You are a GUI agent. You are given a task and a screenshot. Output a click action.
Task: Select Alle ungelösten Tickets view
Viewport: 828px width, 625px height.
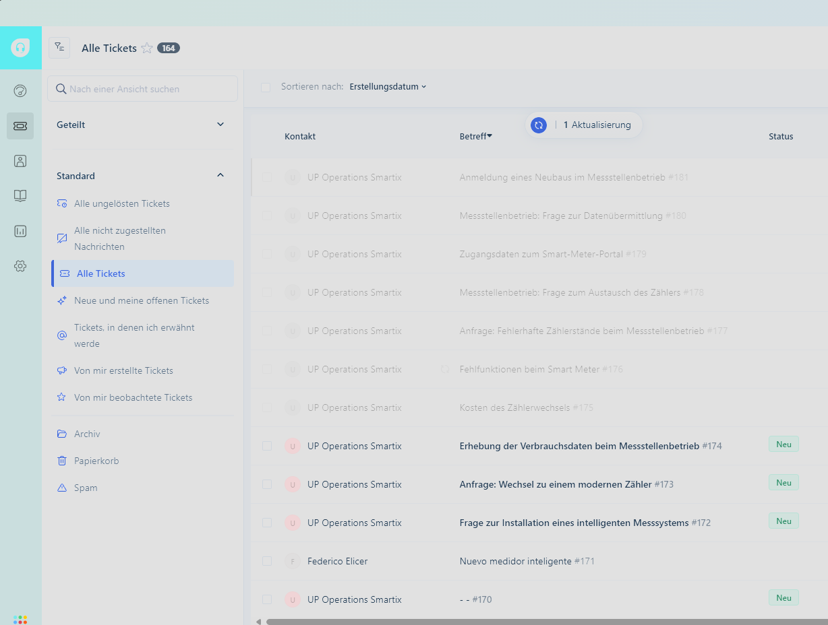(x=121, y=203)
